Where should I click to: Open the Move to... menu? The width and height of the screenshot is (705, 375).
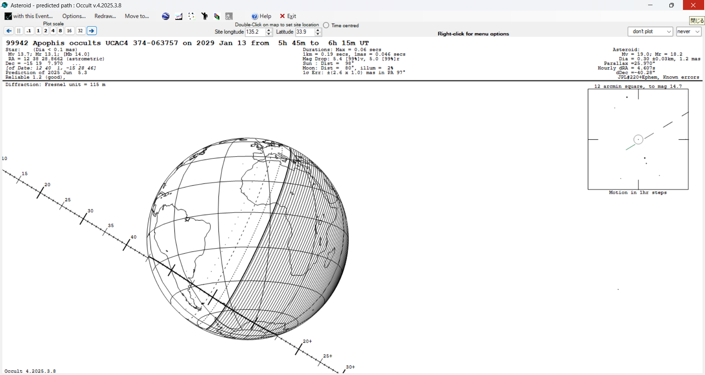137,16
